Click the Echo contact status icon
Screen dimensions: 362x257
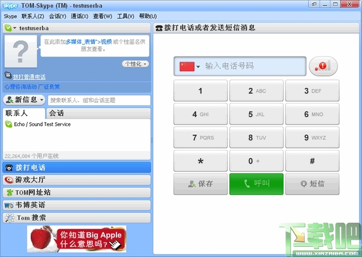pos(8,125)
